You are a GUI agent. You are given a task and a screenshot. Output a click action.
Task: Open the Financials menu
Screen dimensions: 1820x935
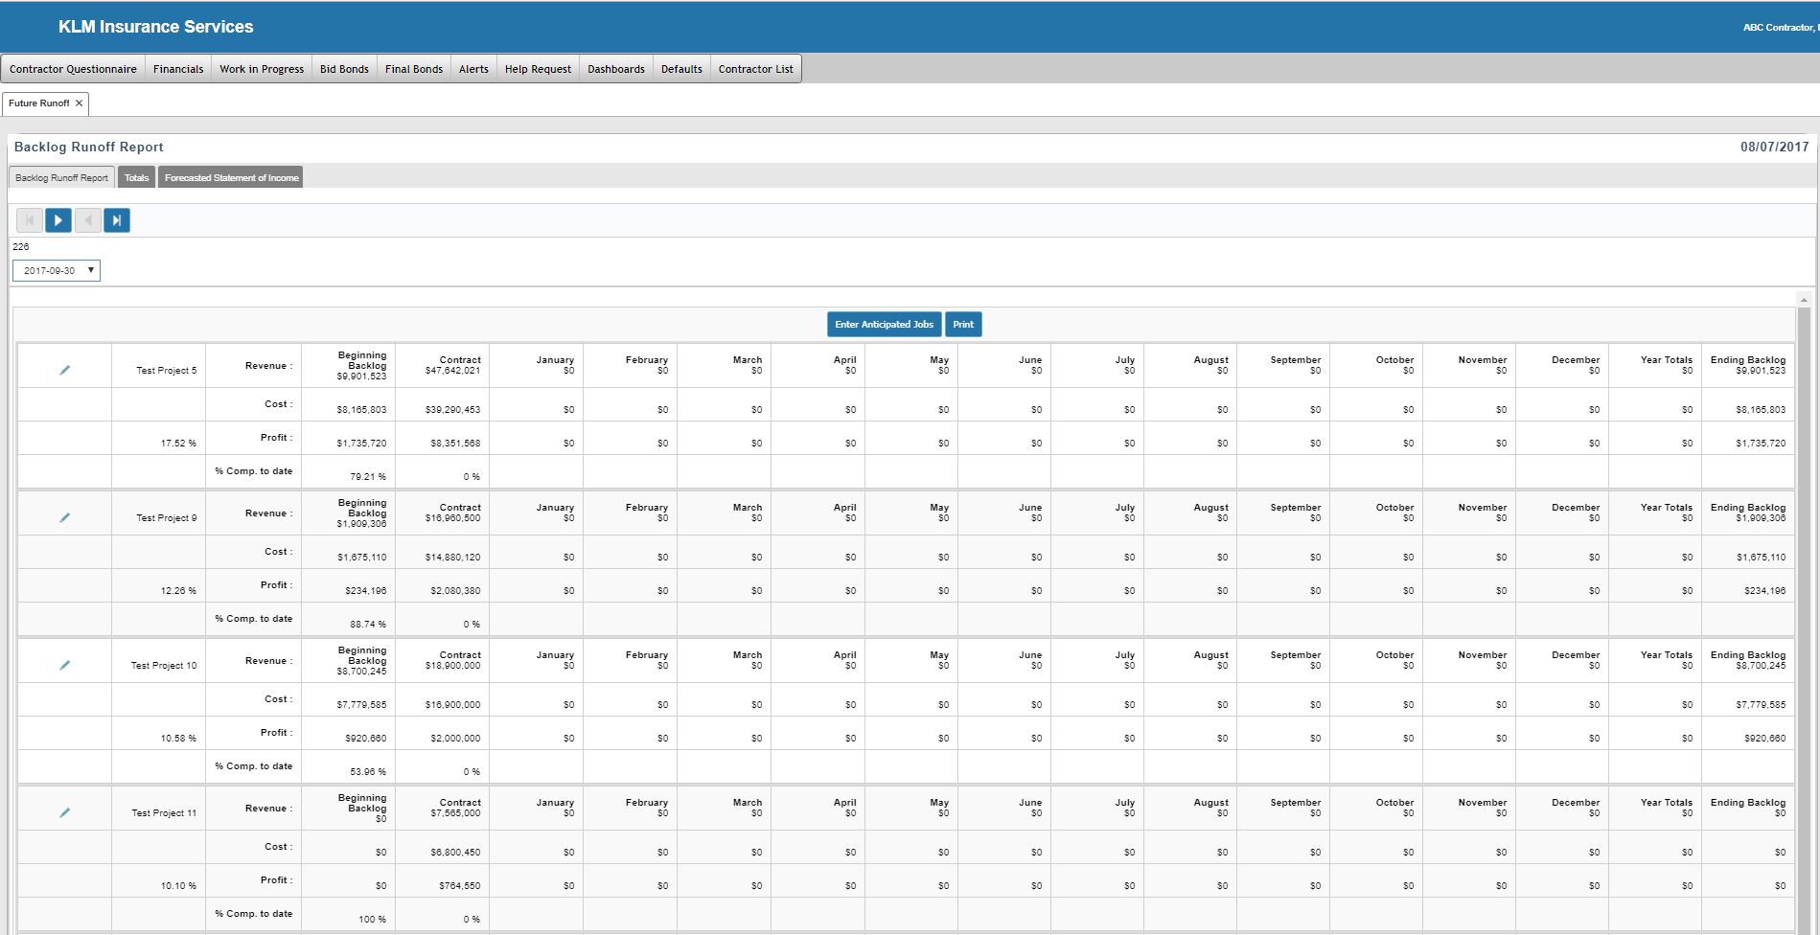click(178, 69)
